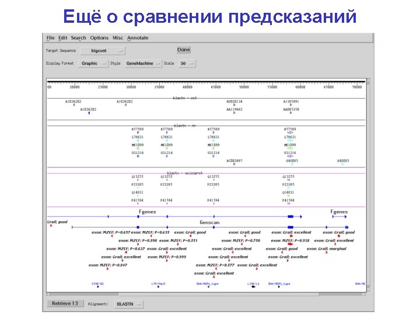Image resolution: width=420 pixels, height=315 pixels.
Task: Click the thick blue exon block on the Genscan track
Action: [x=290, y=227]
